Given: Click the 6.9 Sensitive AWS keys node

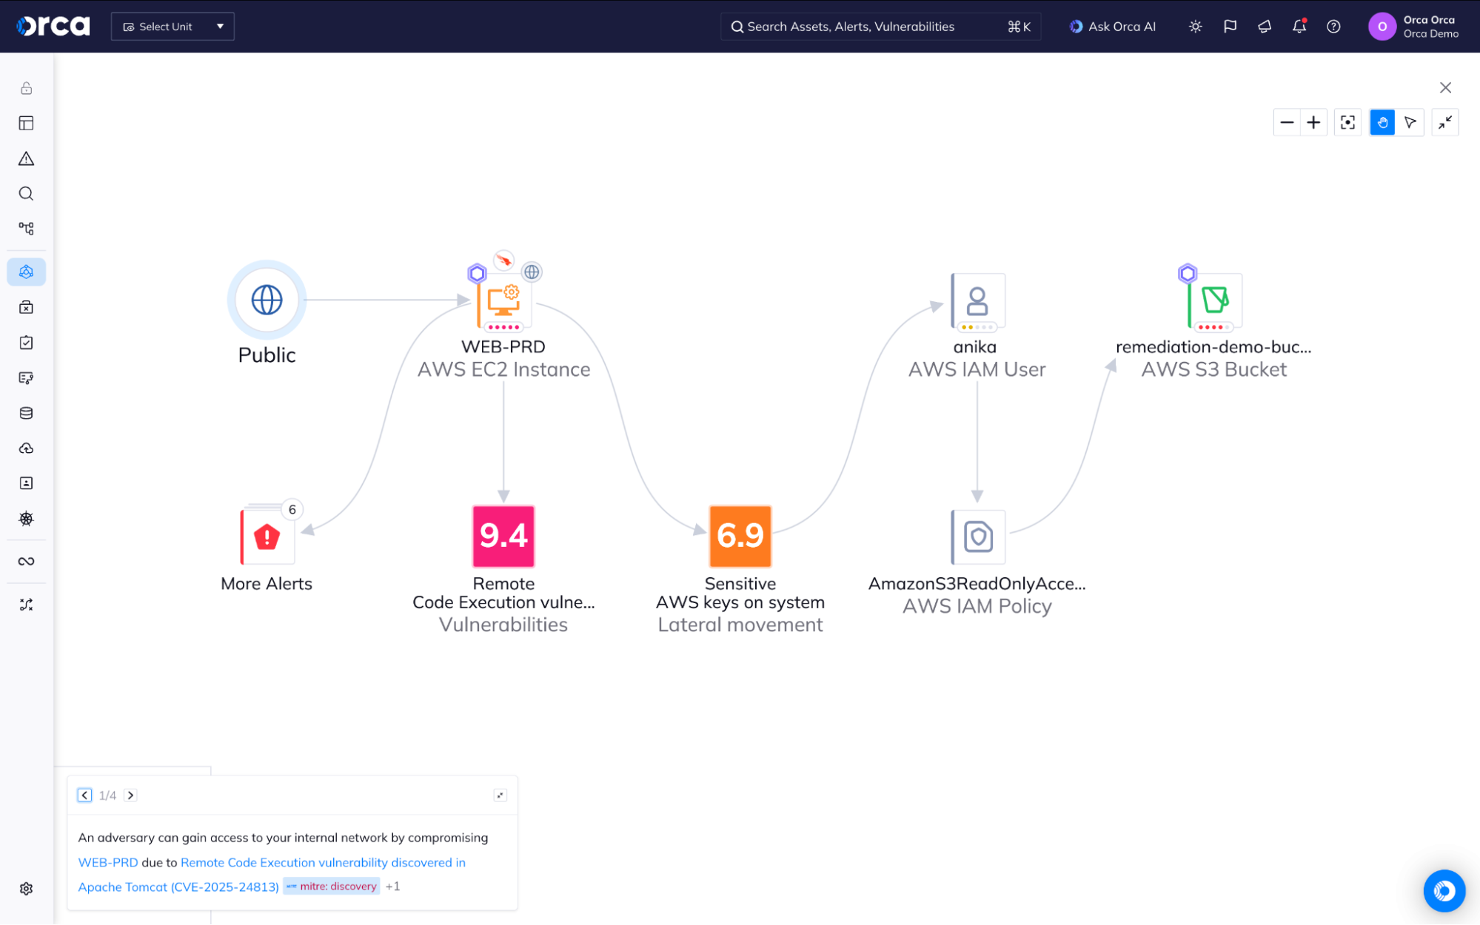Looking at the screenshot, I should tap(740, 536).
